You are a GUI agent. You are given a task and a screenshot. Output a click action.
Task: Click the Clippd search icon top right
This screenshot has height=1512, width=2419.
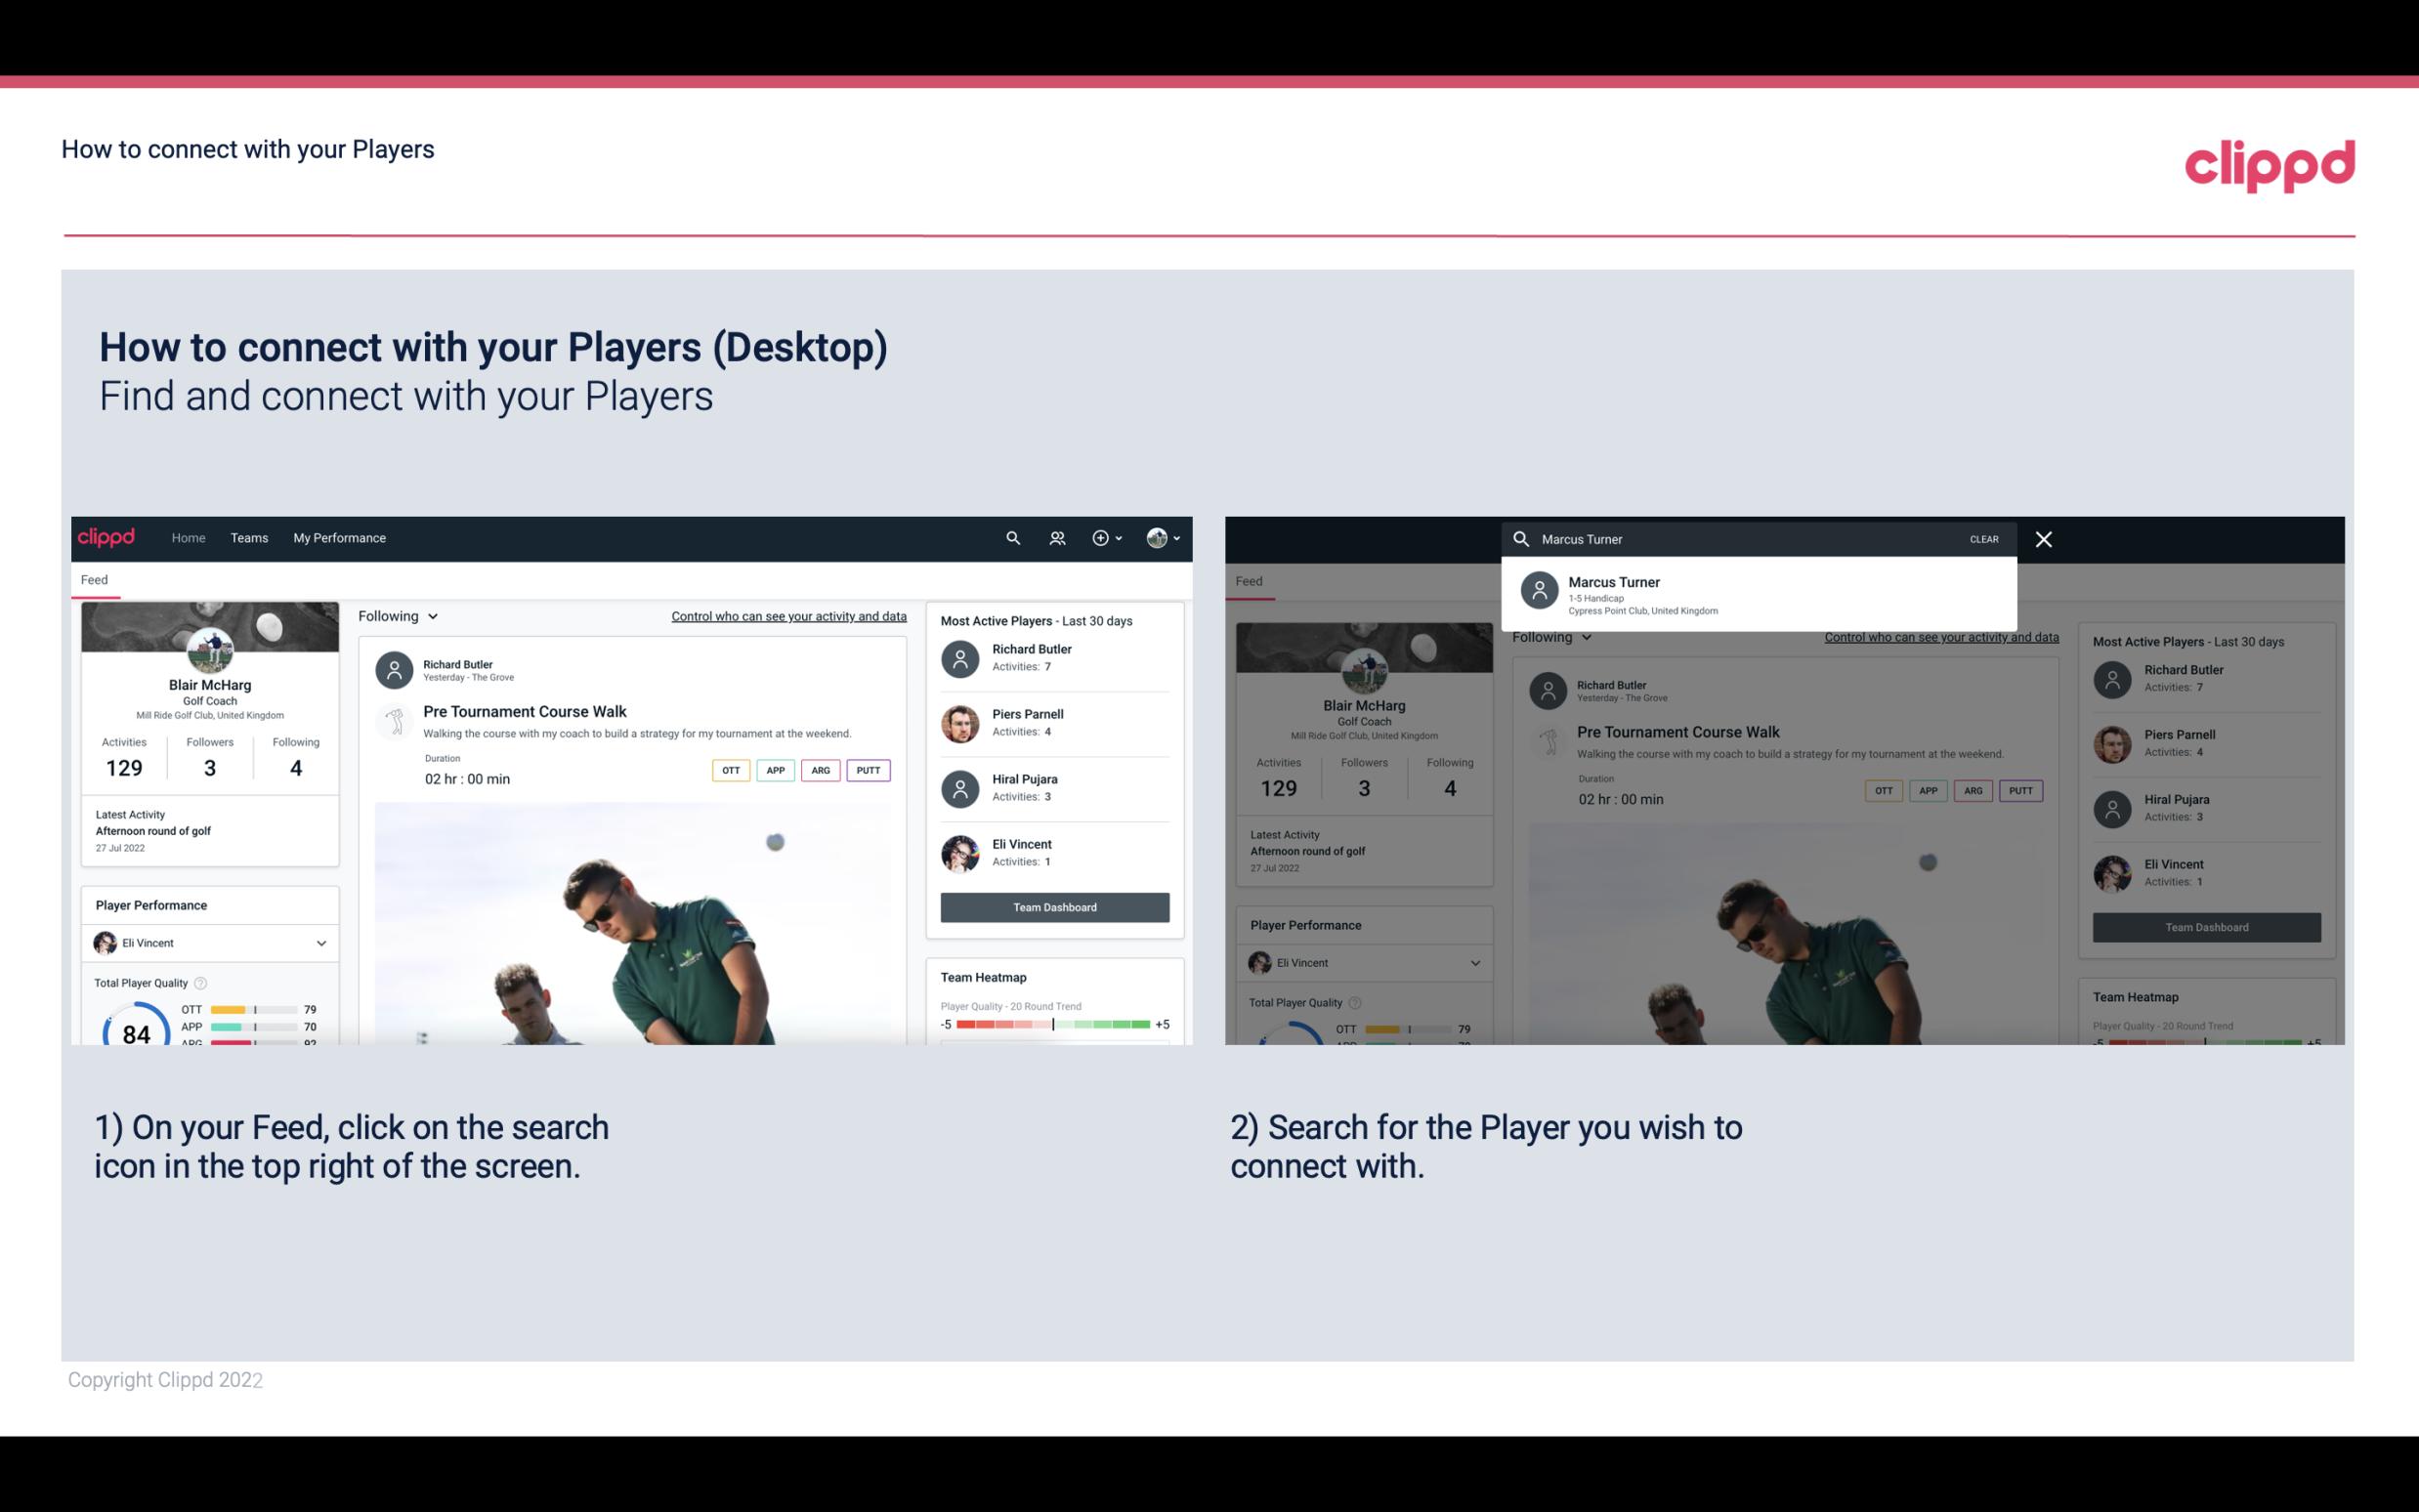click(1012, 538)
